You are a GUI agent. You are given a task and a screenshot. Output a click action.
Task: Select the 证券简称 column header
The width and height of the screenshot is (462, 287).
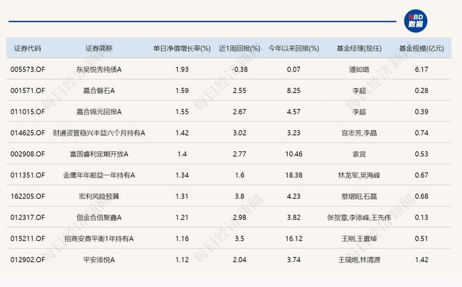[x=99, y=49]
